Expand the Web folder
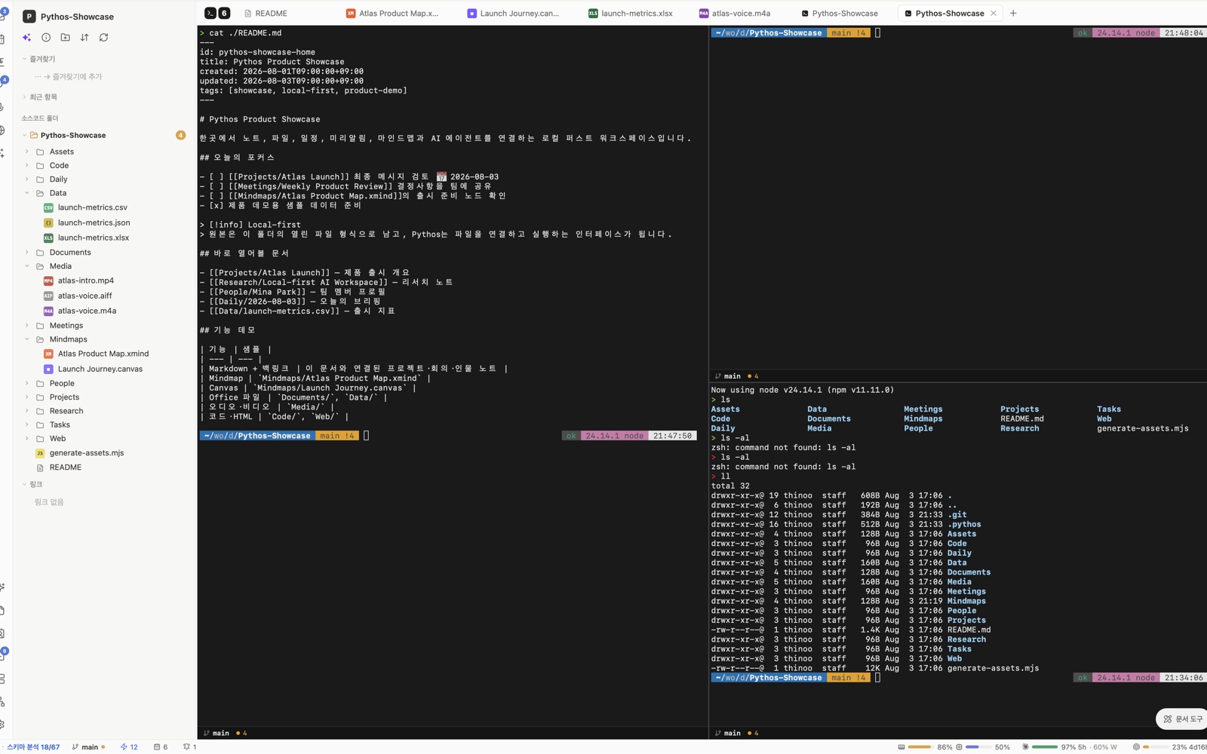 click(27, 439)
